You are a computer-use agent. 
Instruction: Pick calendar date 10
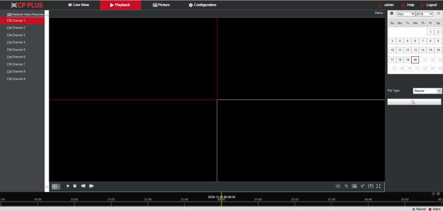click(x=392, y=50)
